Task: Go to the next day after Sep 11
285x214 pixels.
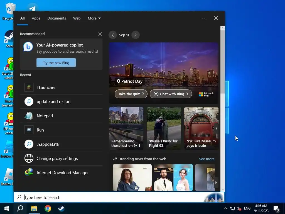Action: (136, 35)
